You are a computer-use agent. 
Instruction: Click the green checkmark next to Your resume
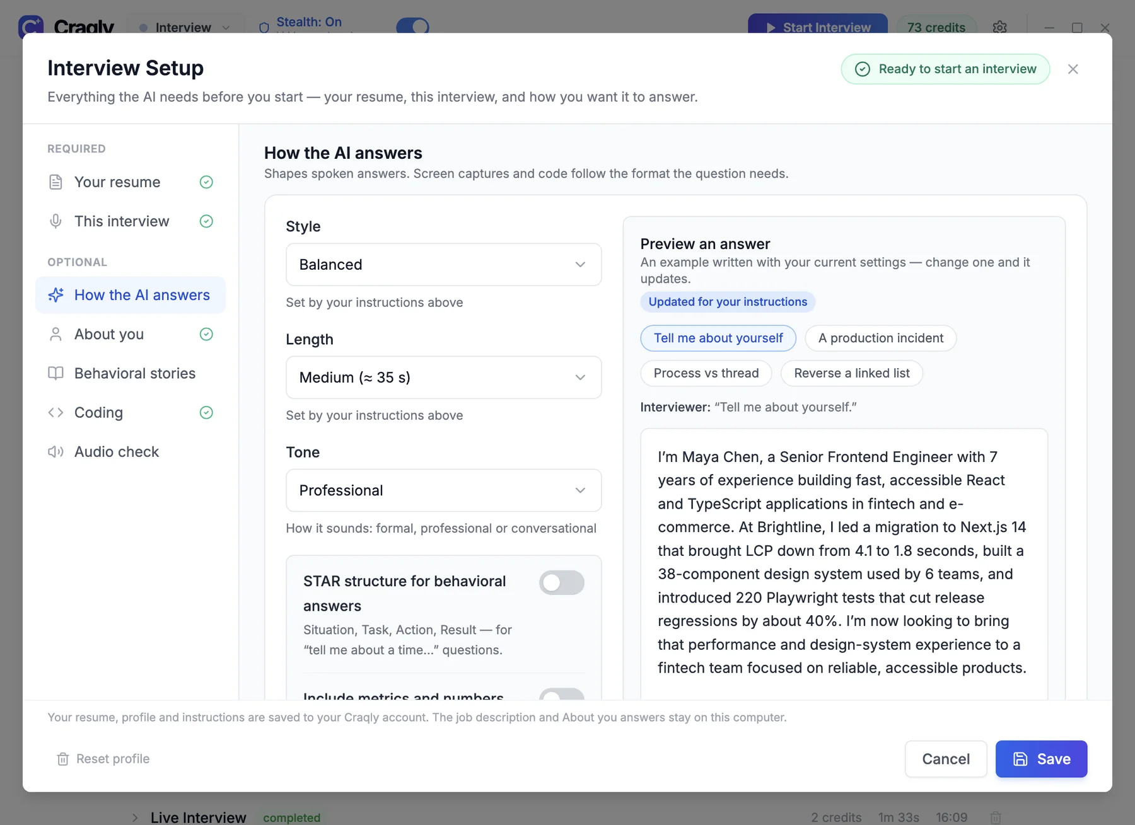pyautogui.click(x=206, y=182)
